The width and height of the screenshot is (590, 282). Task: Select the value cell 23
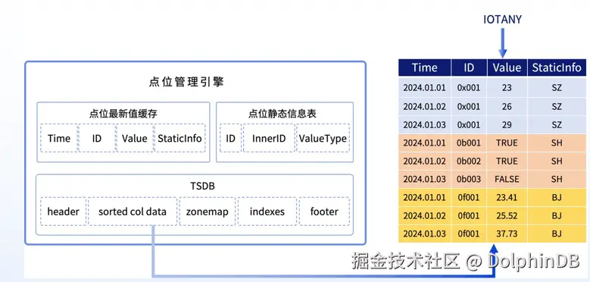tap(507, 88)
